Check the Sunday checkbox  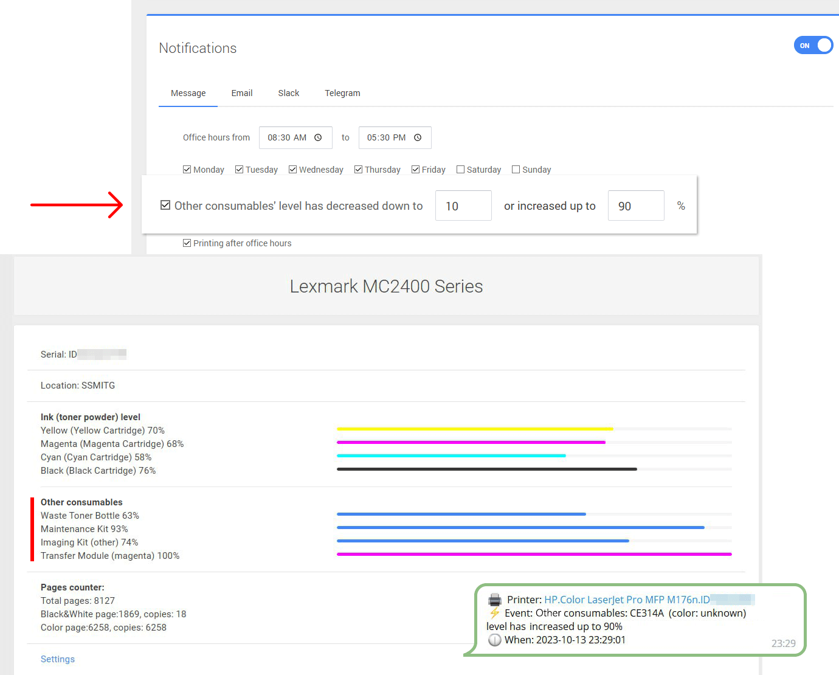pos(516,170)
